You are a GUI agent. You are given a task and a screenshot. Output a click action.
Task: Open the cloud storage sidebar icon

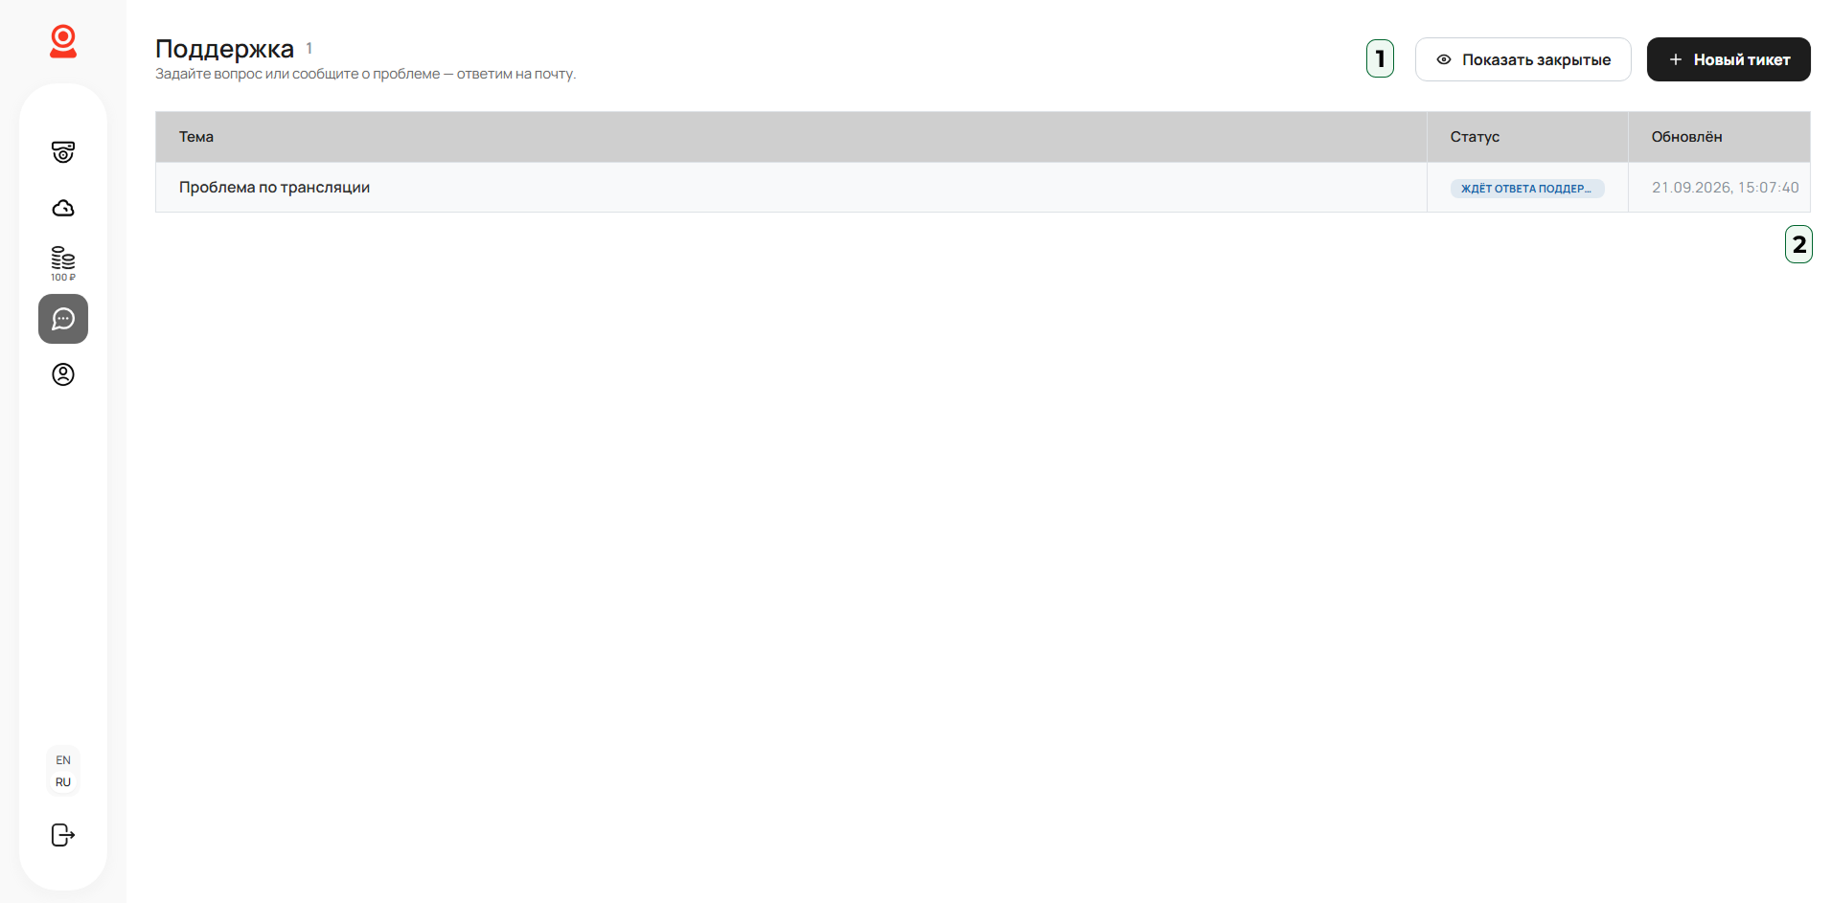(x=63, y=208)
